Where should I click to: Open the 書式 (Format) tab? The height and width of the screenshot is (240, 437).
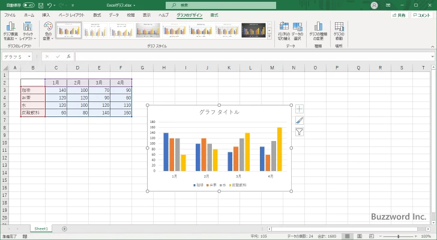pos(214,15)
